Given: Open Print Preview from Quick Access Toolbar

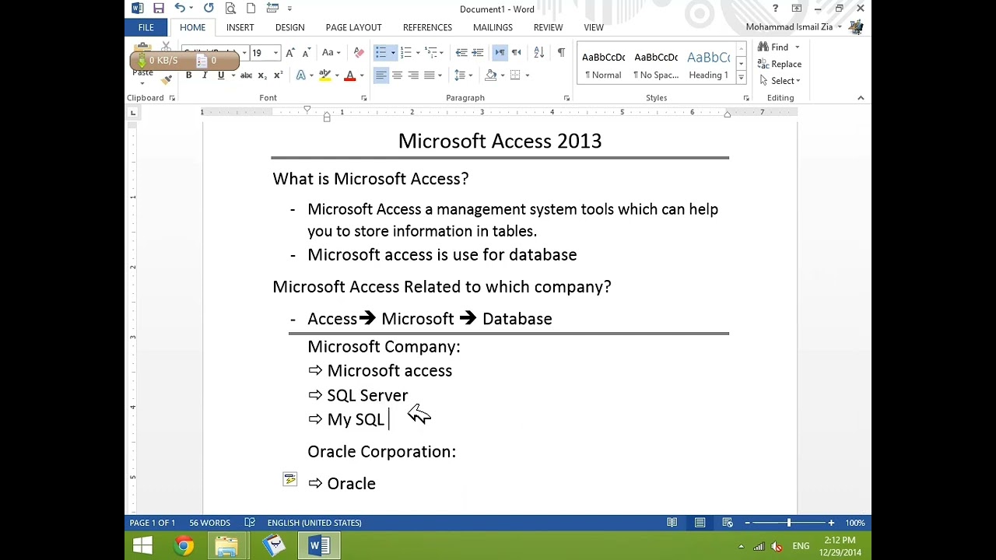Looking at the screenshot, I should (x=230, y=9).
